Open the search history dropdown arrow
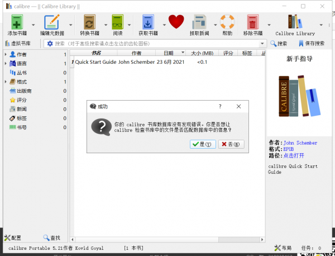This screenshot has height=256, width=335. 262,44
